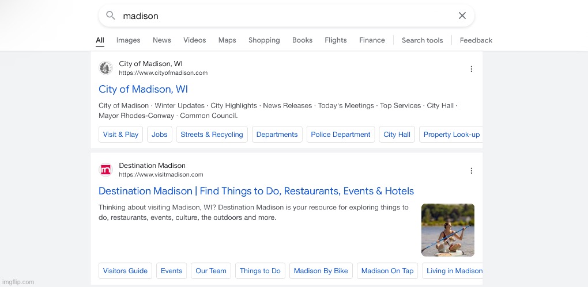This screenshot has height=287, width=588.
Task: Open the Madison On Tap sitelink
Action: [387, 271]
